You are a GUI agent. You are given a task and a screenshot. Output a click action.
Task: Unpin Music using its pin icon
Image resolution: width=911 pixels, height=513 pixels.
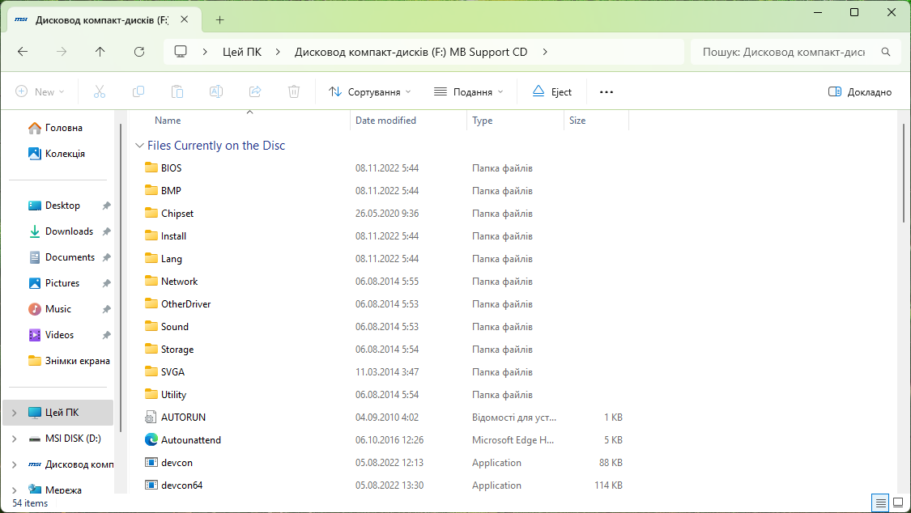click(x=106, y=309)
